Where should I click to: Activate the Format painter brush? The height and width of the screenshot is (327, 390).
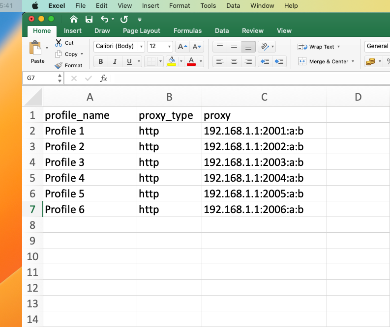click(x=68, y=65)
